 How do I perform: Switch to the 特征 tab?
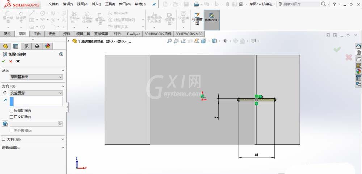8,34
